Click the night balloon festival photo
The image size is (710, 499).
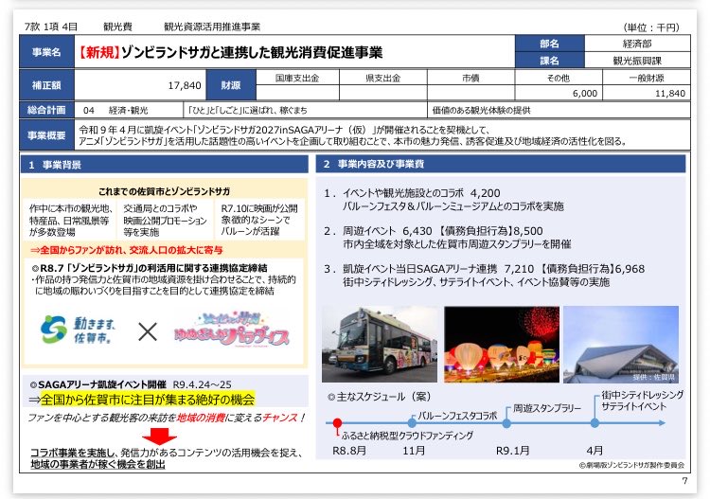(x=502, y=344)
